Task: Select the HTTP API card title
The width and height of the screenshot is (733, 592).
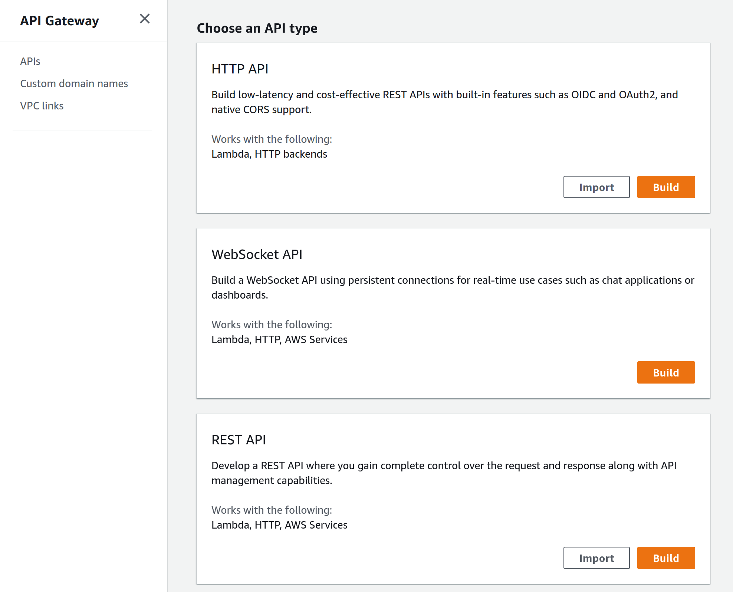Action: coord(240,69)
